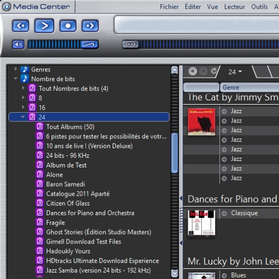Image resolution: width=279 pixels, height=279 pixels.
Task: Select 10 ans de live ! (Version Deluxe)
Action: pyautogui.click(x=90, y=146)
